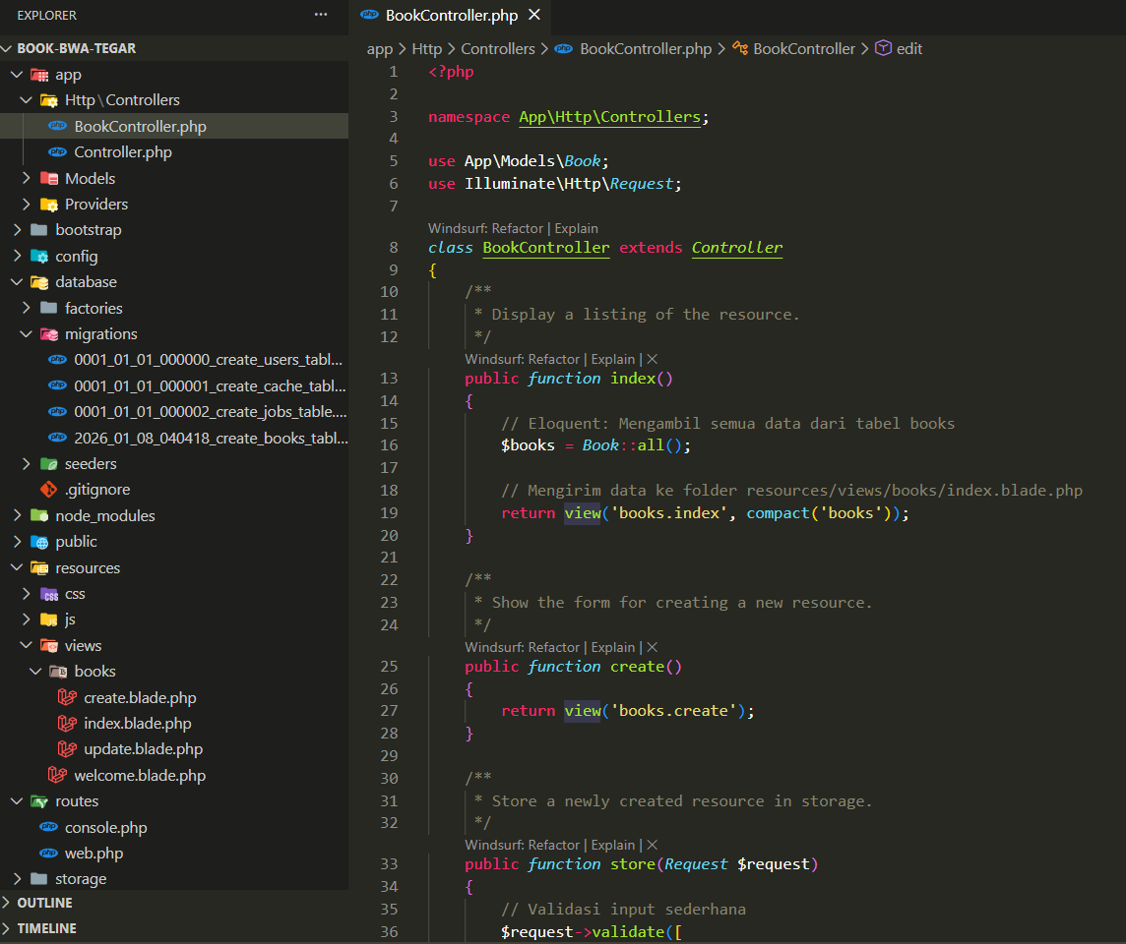
Task: Open Controller.php in the Controllers folder
Action: click(122, 151)
